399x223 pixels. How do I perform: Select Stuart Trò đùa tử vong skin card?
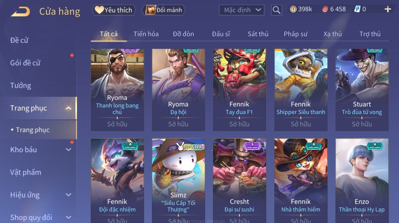[x=362, y=90]
